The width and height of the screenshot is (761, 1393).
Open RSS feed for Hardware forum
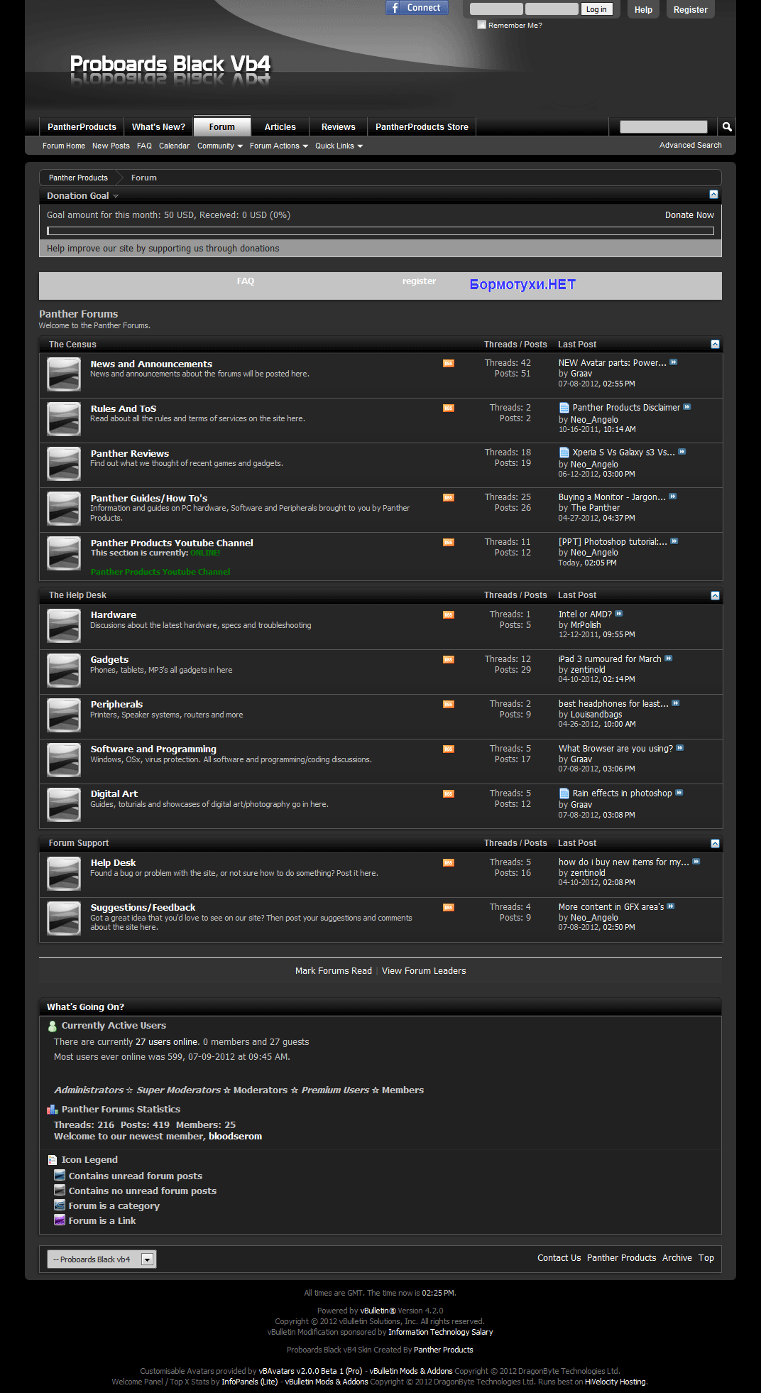tap(449, 614)
